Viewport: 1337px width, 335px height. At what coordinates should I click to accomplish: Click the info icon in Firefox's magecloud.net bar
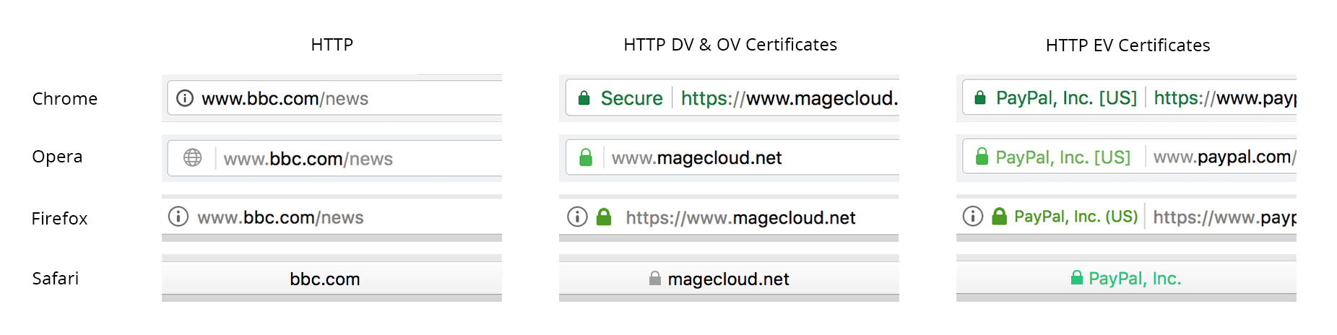point(577,217)
